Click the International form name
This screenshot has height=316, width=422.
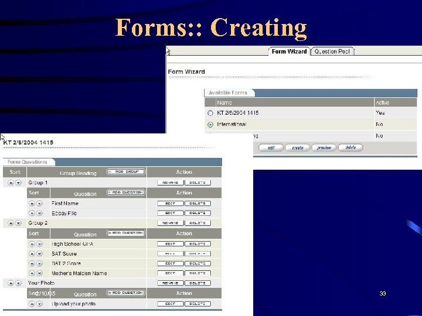232,124
